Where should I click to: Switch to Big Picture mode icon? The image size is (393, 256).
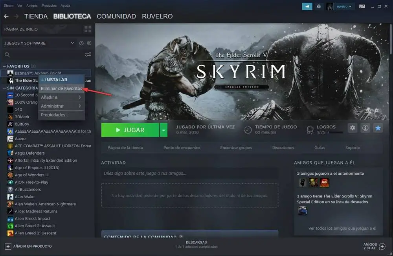[x=362, y=7]
